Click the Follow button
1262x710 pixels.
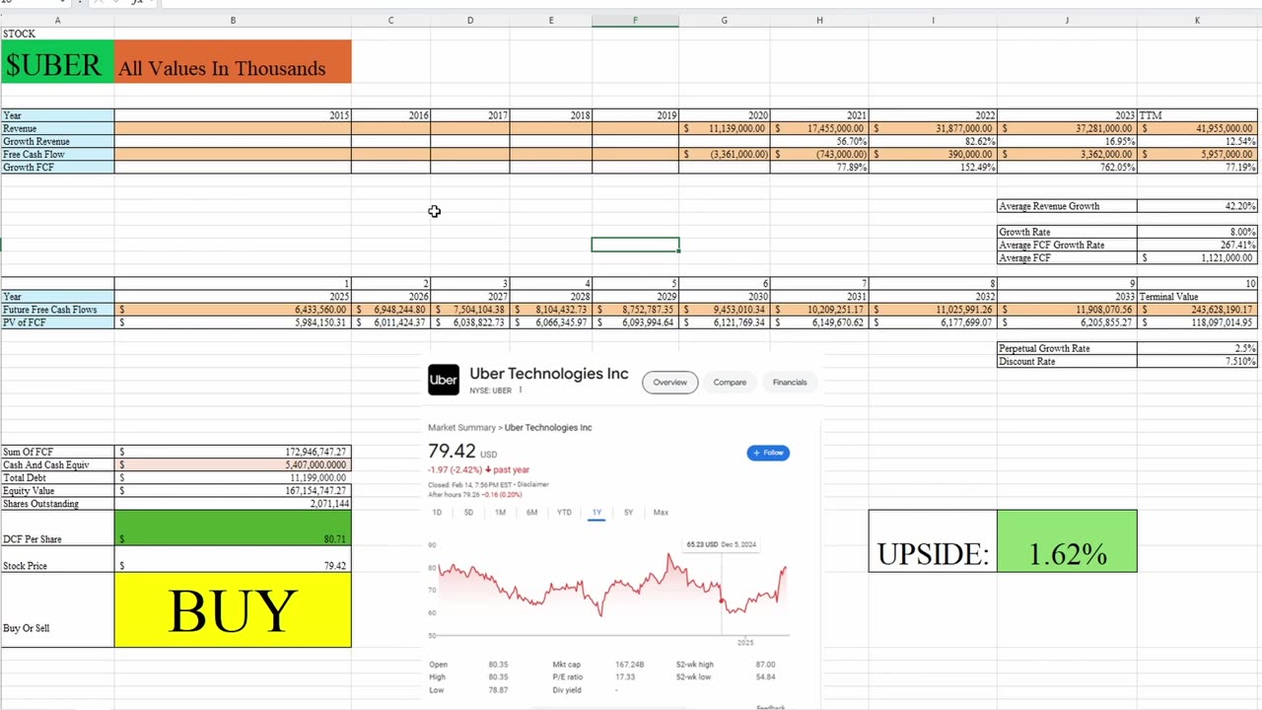[768, 453]
